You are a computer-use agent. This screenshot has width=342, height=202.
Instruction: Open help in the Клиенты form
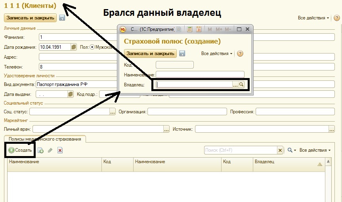(337, 18)
